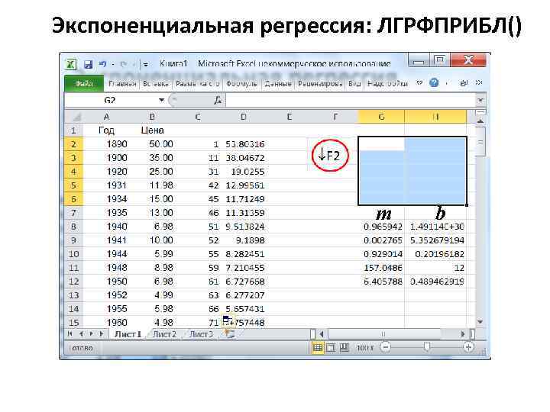
Task: Open the Файл tab
Action: pos(84,84)
